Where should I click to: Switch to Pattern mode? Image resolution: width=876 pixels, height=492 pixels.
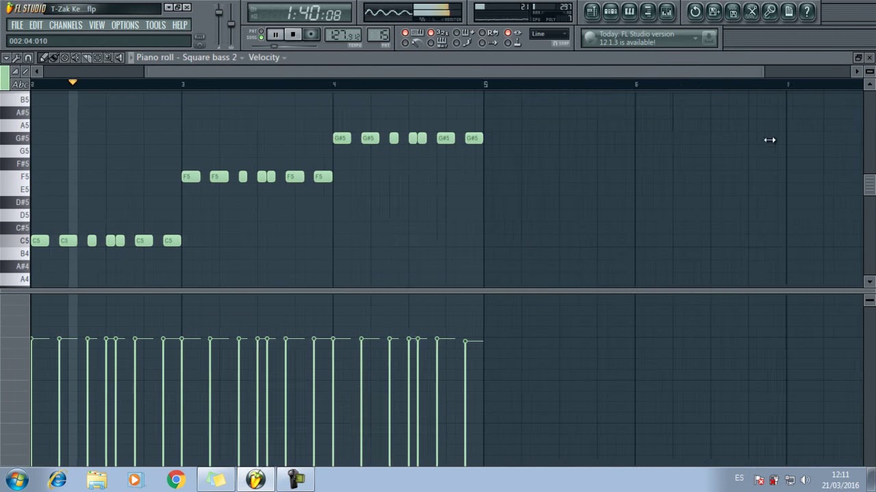(x=261, y=31)
